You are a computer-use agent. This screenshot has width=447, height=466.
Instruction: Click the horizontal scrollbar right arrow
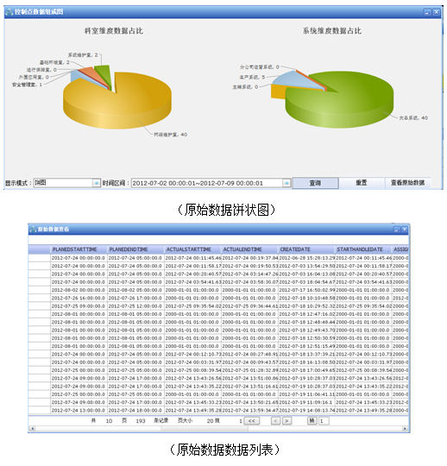tap(405, 429)
